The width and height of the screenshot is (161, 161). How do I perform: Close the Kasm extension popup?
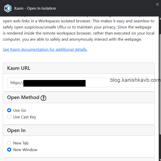[x=157, y=4]
